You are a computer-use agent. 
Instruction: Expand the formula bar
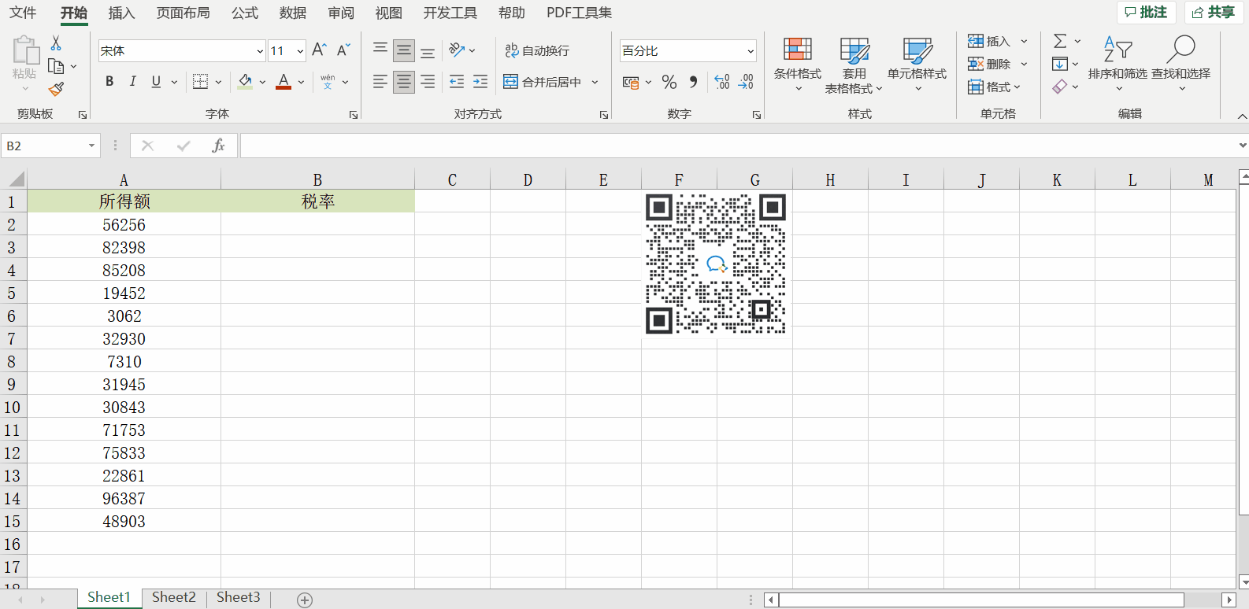1242,146
